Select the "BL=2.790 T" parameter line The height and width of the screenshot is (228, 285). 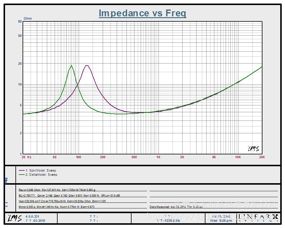(x=69, y=195)
